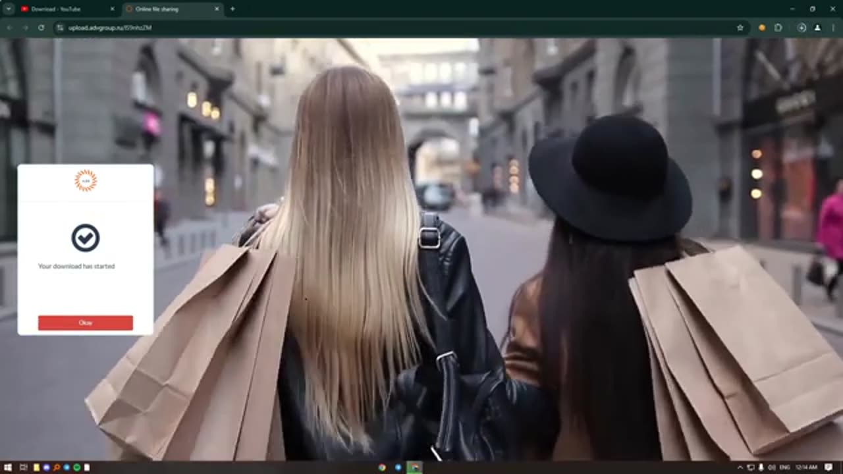The image size is (843, 474).
Task: Open the highlighted active app on taskbar
Action: [x=414, y=467]
